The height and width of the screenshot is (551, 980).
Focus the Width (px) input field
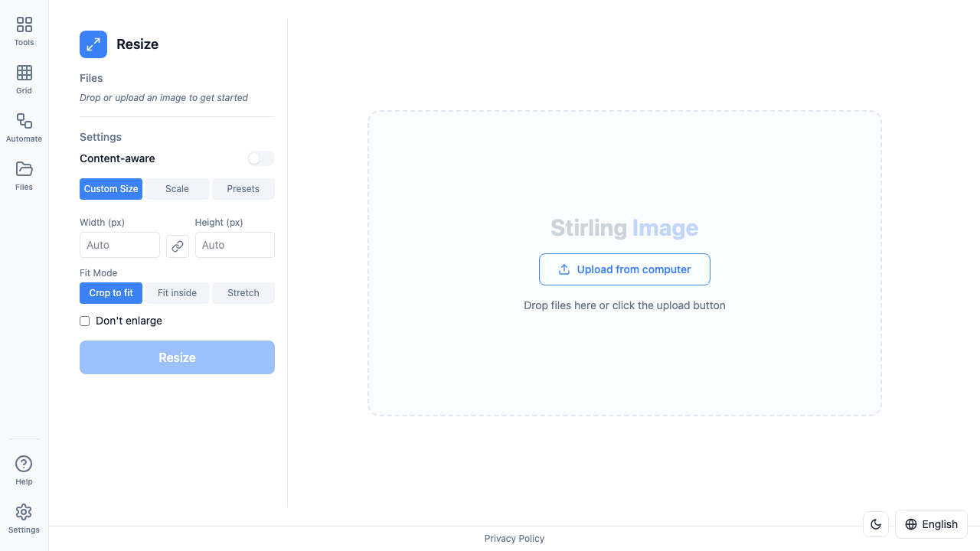(119, 245)
